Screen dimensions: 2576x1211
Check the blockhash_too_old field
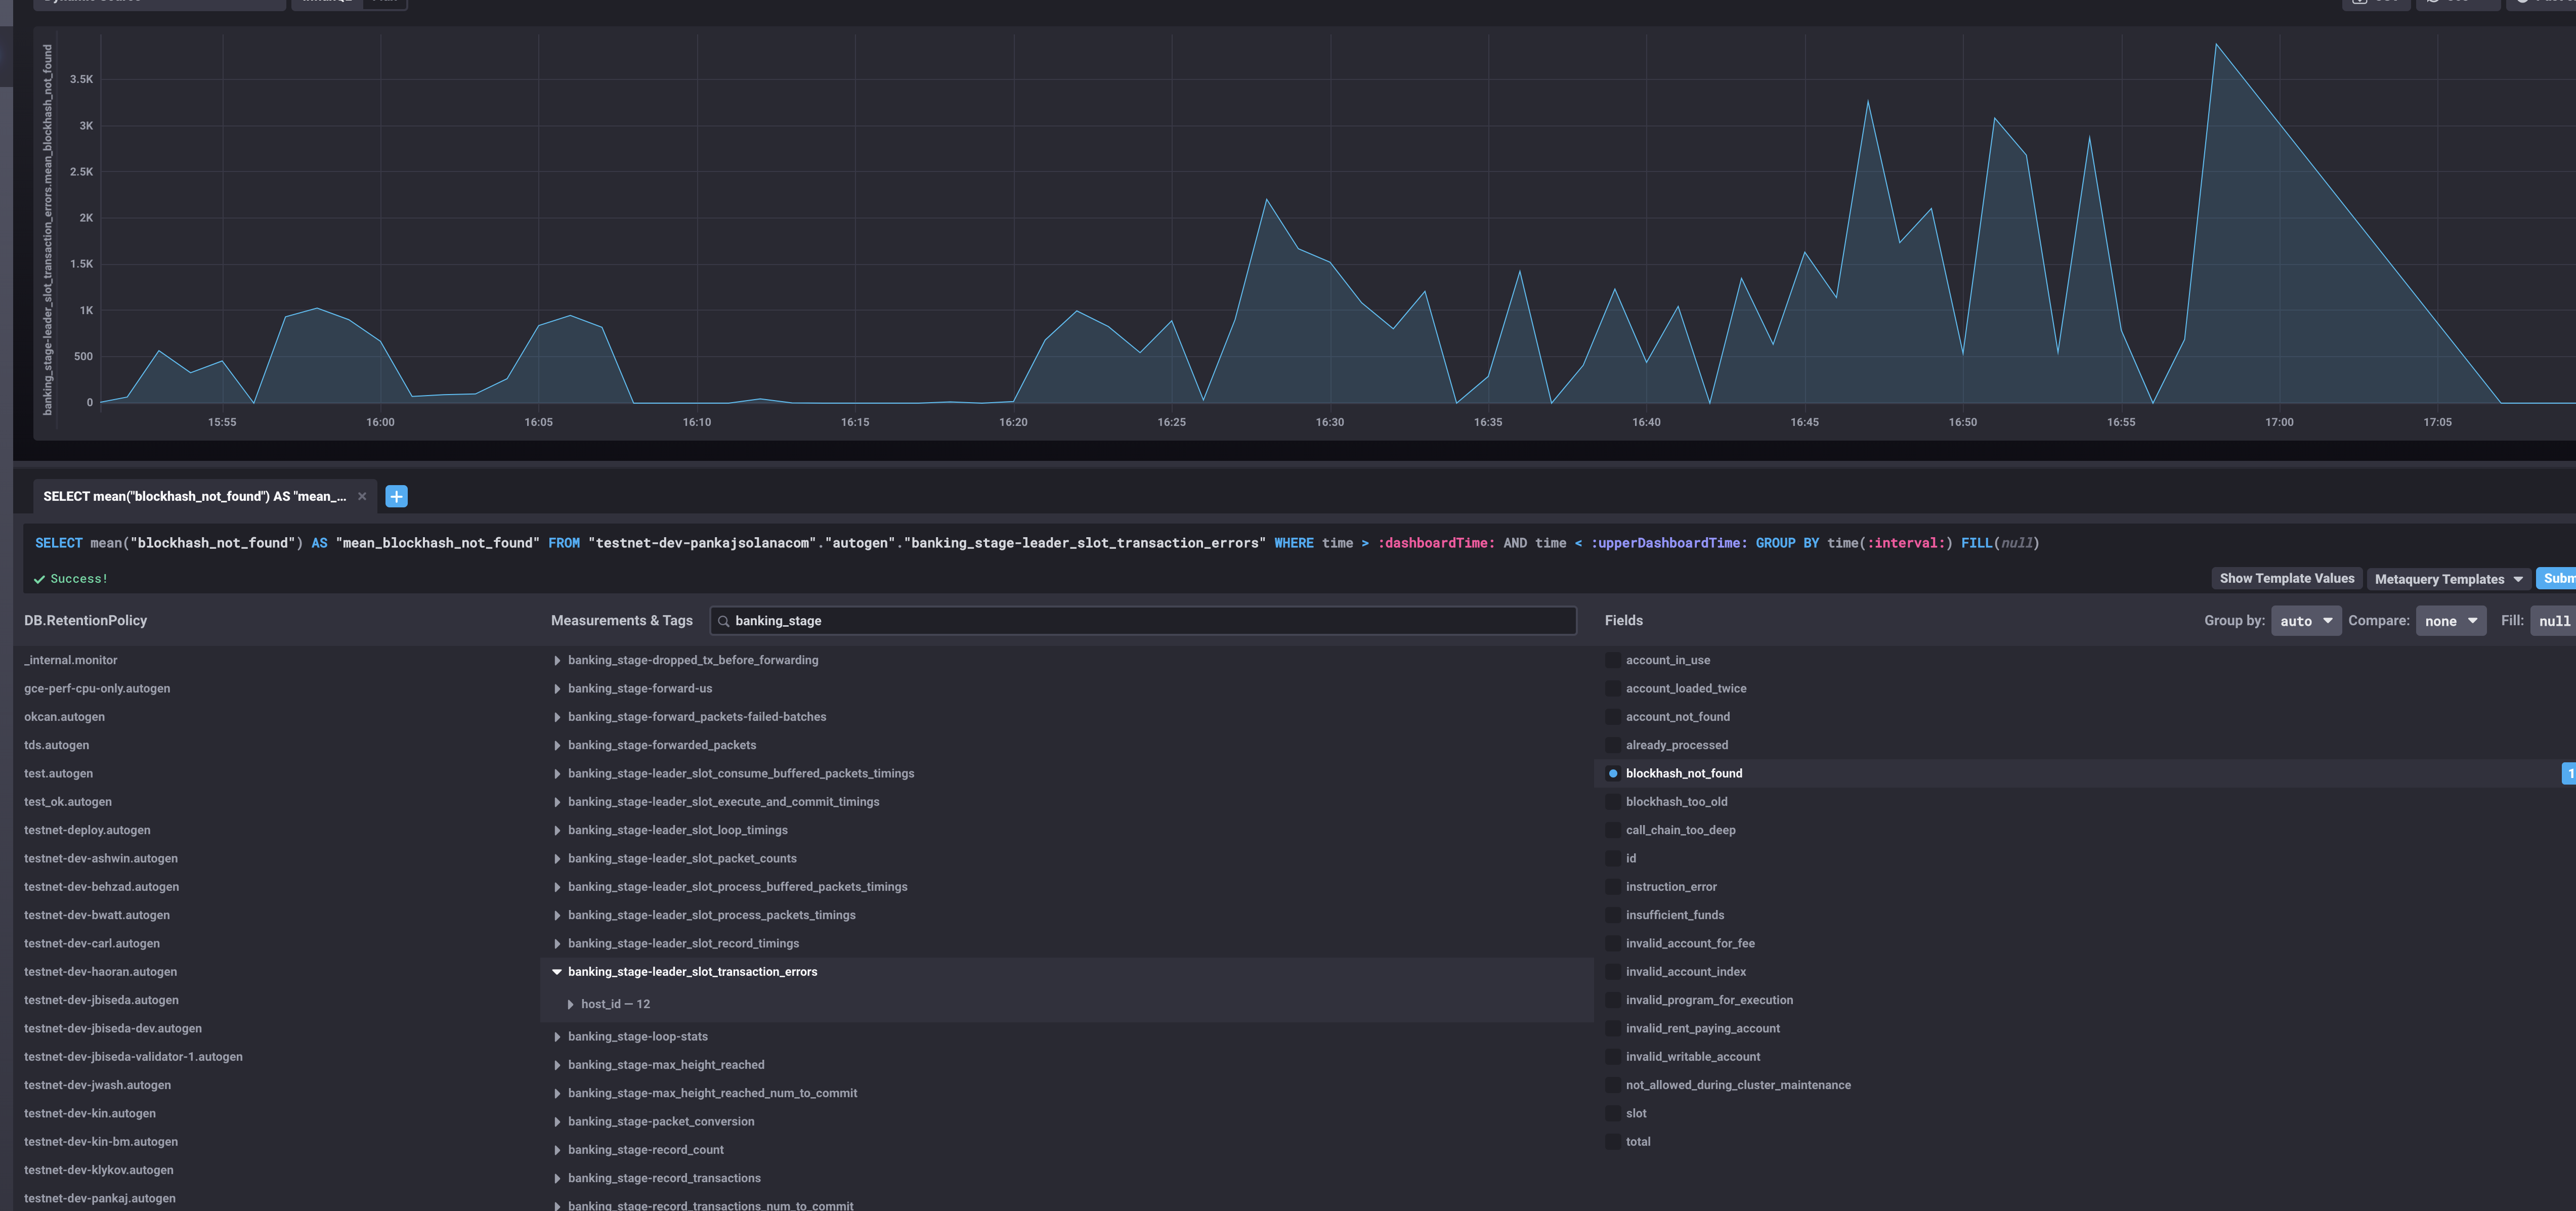pyautogui.click(x=1613, y=802)
